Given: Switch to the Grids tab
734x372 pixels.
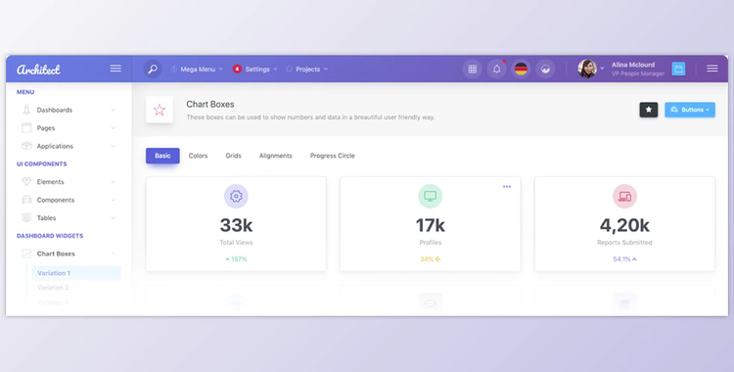Looking at the screenshot, I should coord(234,156).
